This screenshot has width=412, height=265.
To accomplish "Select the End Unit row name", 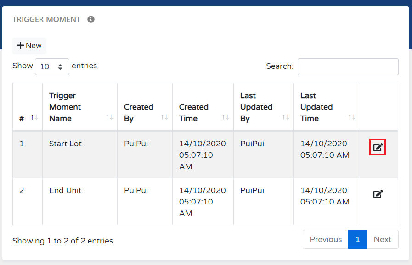I will pyautogui.click(x=65, y=190).
